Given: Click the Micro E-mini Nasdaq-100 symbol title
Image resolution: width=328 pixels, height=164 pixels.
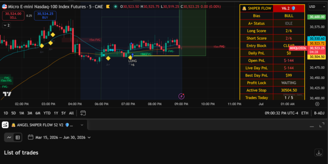Looking at the screenshot, I should coord(56,7).
